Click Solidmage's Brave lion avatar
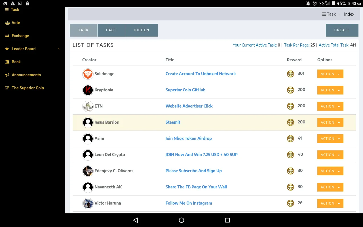 [x=88, y=74]
